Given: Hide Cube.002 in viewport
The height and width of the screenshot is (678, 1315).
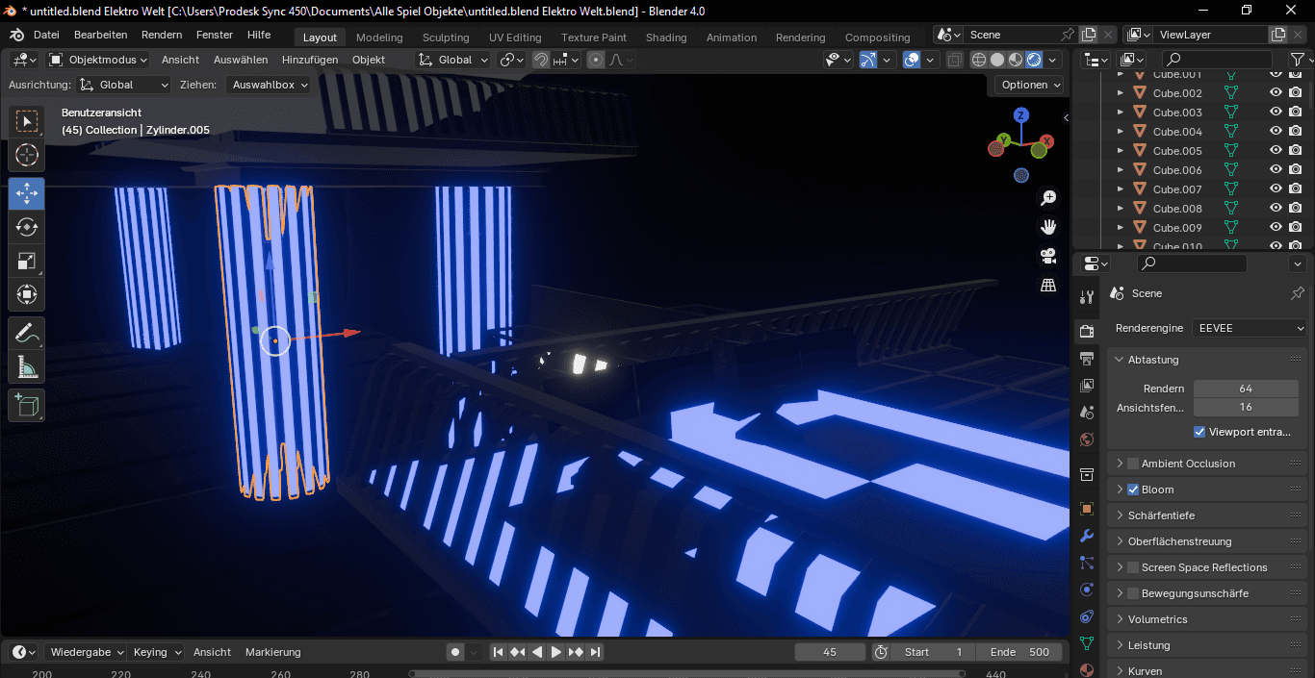Looking at the screenshot, I should (1276, 93).
